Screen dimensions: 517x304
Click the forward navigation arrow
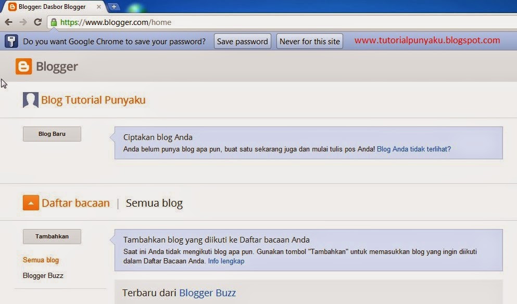pos(22,22)
